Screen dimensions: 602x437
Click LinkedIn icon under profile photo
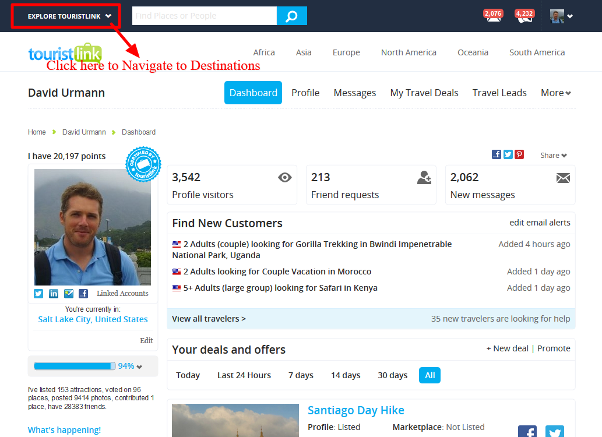click(54, 294)
